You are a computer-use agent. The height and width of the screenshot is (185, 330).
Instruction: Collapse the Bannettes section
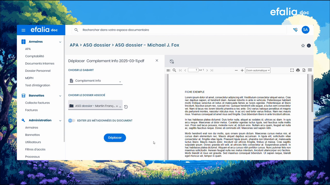point(60,96)
